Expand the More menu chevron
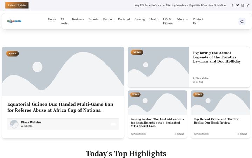 (x=187, y=19)
